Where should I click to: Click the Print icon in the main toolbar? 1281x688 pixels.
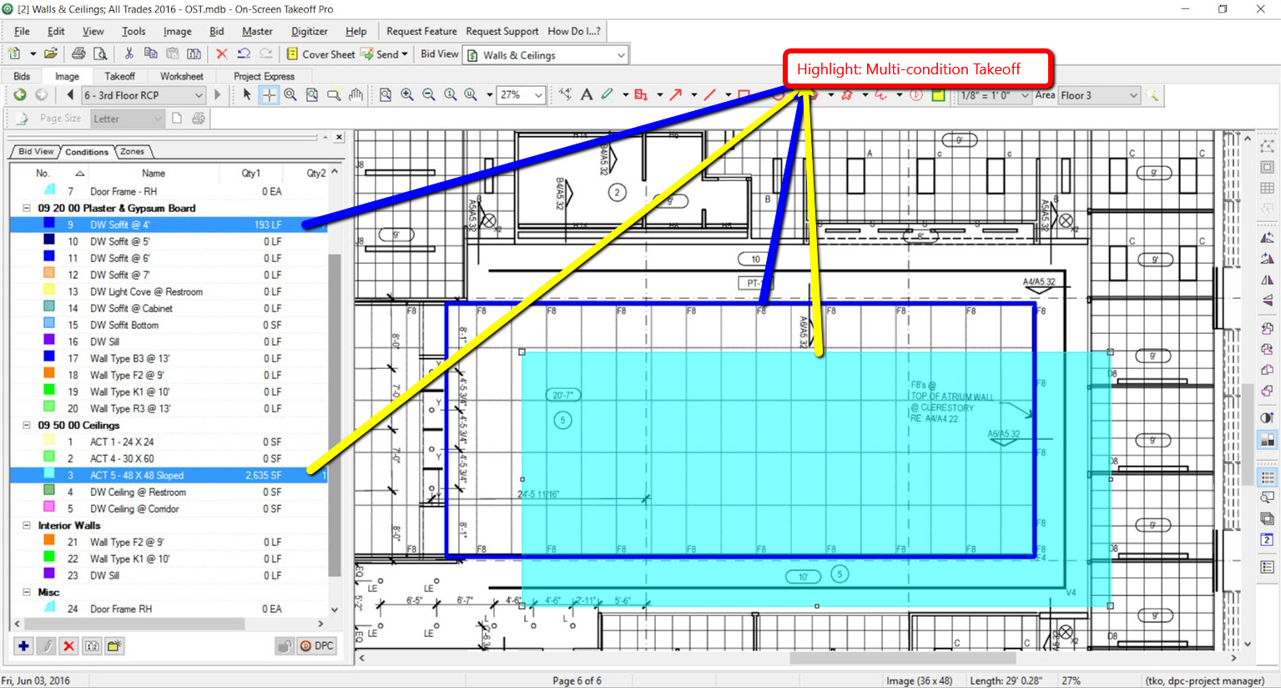point(78,54)
